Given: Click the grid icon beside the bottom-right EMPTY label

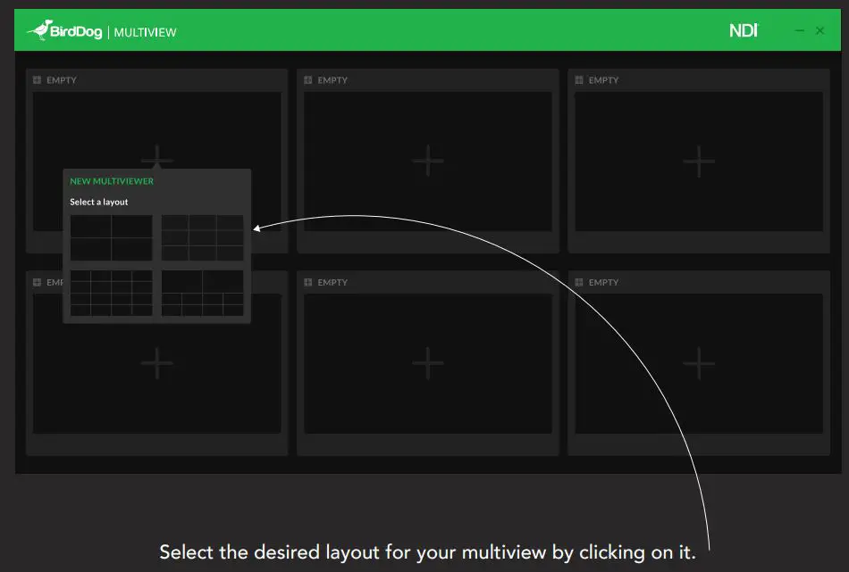Looking at the screenshot, I should click(x=580, y=282).
